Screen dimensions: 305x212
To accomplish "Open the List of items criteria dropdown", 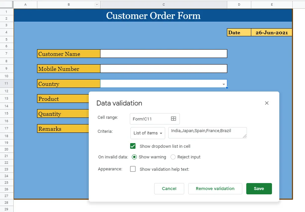I will [x=148, y=133].
